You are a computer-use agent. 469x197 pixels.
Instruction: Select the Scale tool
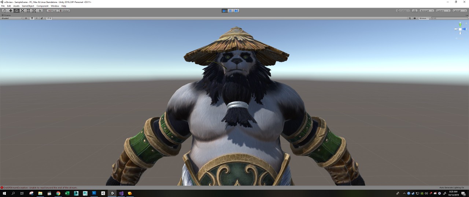(22, 11)
